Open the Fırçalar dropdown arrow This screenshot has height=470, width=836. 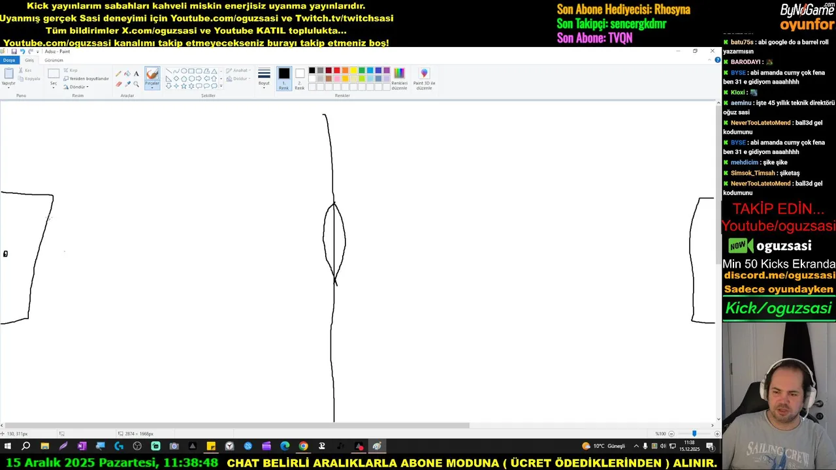(152, 88)
